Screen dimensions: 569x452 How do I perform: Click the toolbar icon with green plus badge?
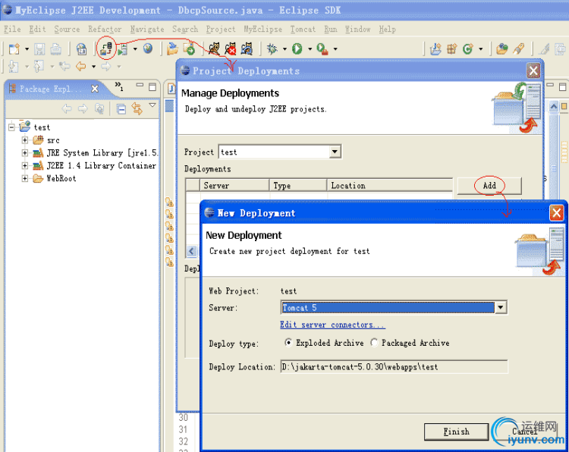[189, 49]
